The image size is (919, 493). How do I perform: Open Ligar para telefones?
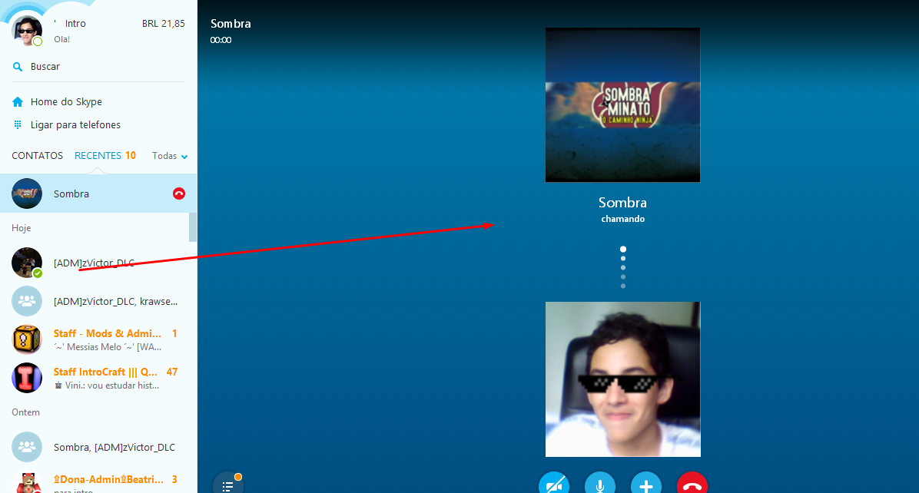point(75,124)
